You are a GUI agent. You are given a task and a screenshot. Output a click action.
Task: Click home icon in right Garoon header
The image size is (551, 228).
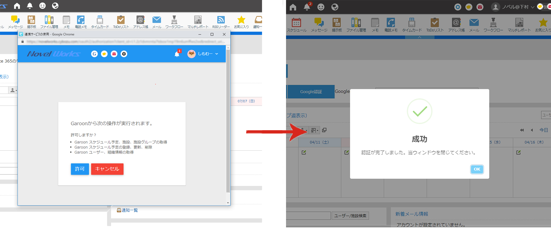[293, 7]
